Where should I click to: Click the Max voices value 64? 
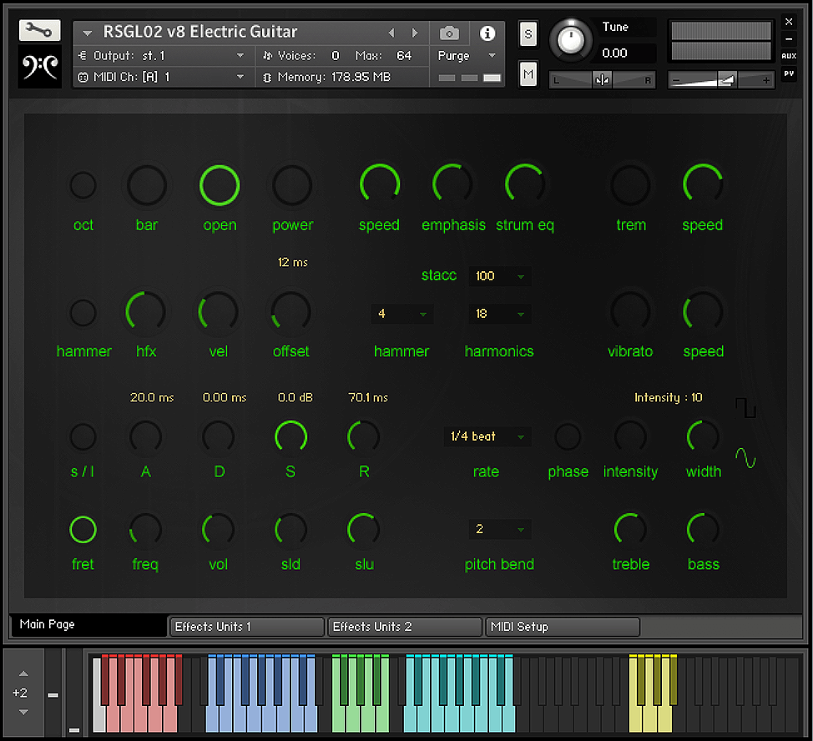pyautogui.click(x=404, y=55)
